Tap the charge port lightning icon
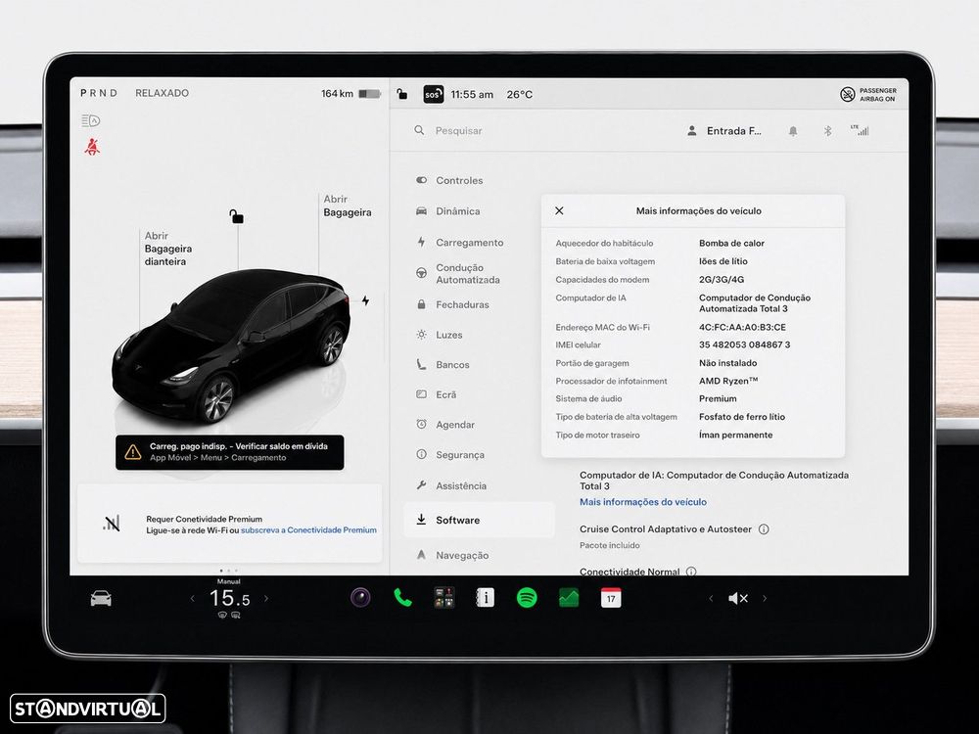Image resolution: width=979 pixels, height=734 pixels. coord(365,300)
